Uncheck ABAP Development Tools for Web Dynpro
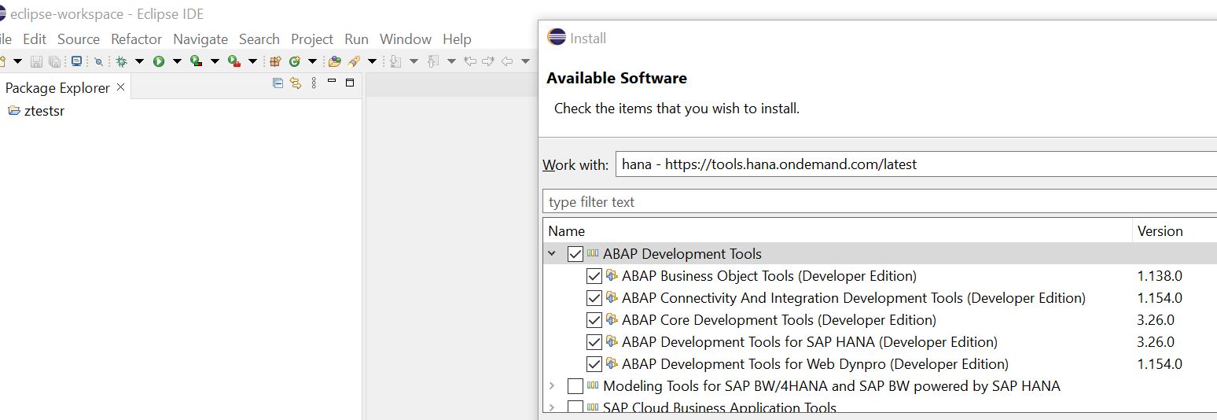 [x=594, y=364]
